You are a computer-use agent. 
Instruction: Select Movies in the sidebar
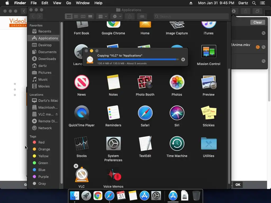click(x=44, y=86)
